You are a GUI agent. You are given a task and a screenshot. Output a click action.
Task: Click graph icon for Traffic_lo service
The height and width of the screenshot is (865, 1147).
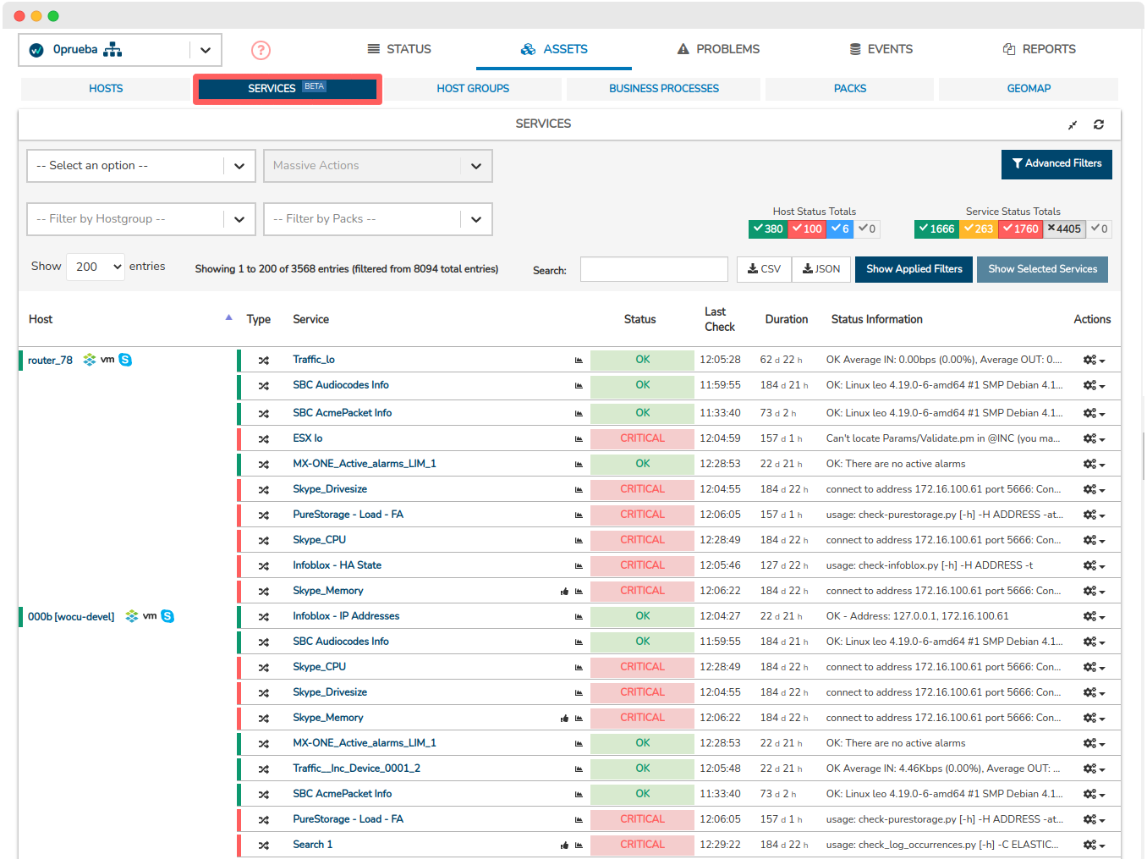tap(579, 361)
